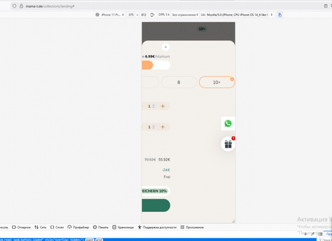Click the address bar URL
Viewport: 332px width, 241px height.
click(50, 6)
